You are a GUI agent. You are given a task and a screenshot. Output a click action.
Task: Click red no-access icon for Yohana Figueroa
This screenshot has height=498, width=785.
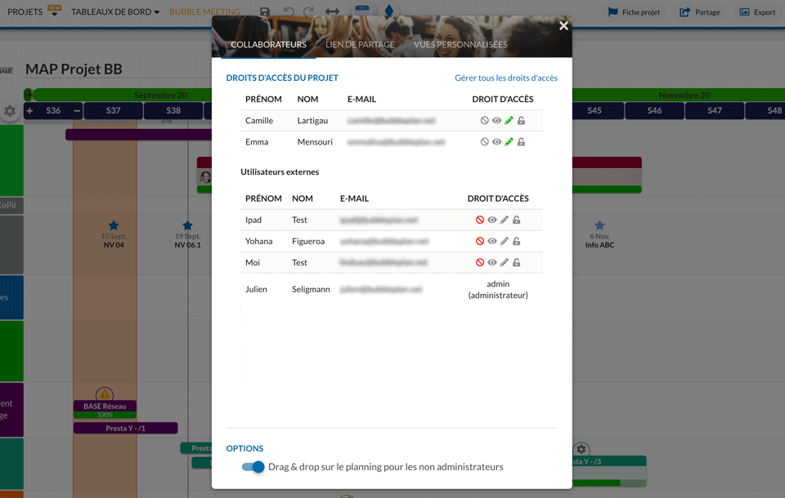point(480,241)
